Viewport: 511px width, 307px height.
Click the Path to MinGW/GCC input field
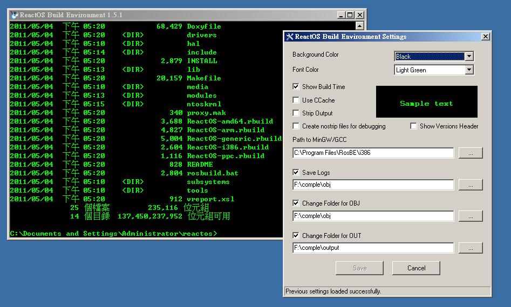[373, 153]
